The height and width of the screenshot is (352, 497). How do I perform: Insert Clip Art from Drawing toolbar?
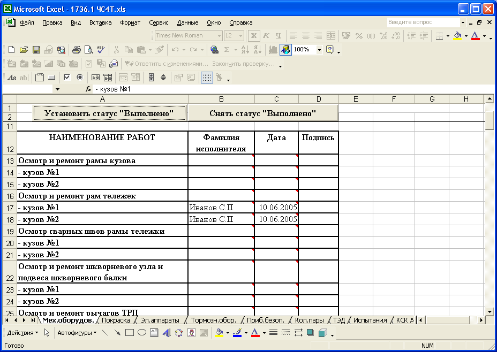[191, 333]
